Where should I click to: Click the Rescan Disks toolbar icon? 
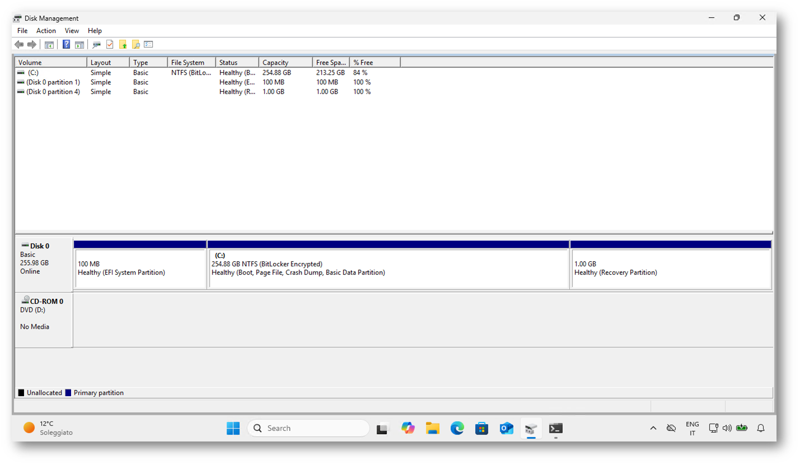pos(96,44)
